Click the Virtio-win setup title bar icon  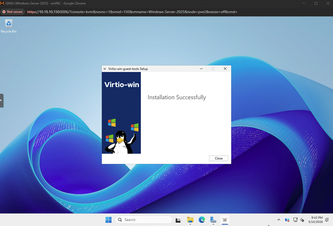coord(105,69)
